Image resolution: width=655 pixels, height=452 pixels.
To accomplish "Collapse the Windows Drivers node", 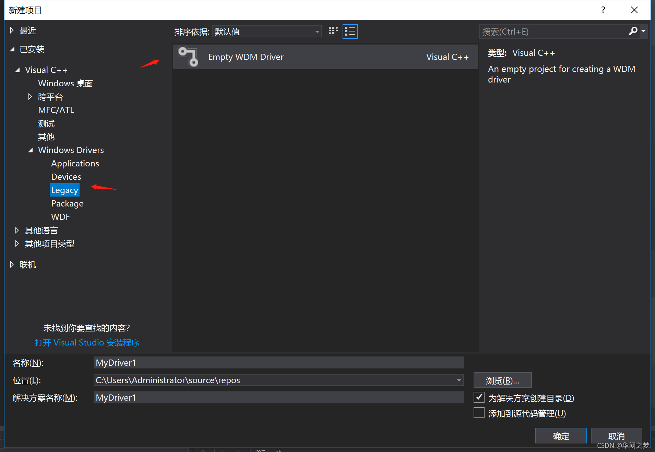I will tap(31, 150).
